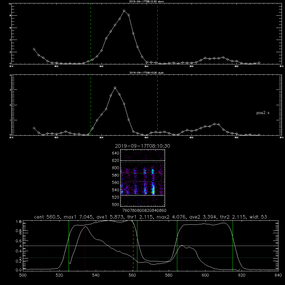
Task: Click the dawn plot title text
Action: [146, 1]
